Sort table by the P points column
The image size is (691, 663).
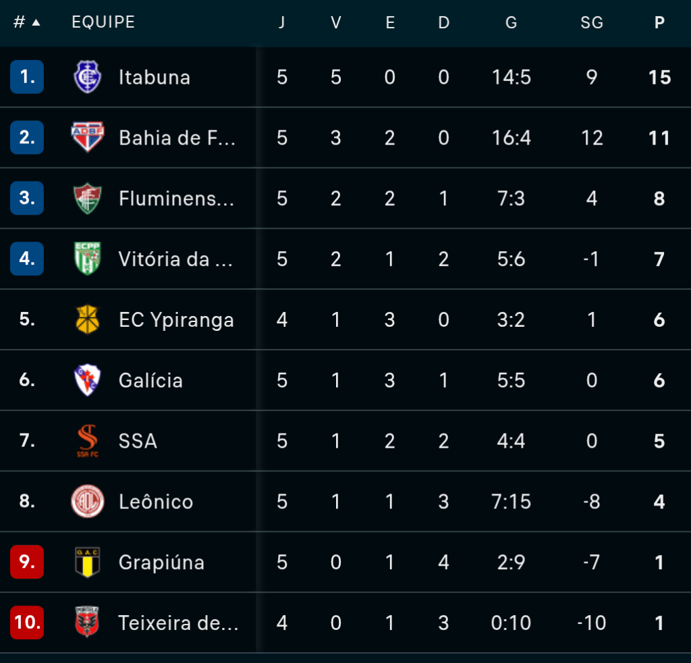click(659, 22)
